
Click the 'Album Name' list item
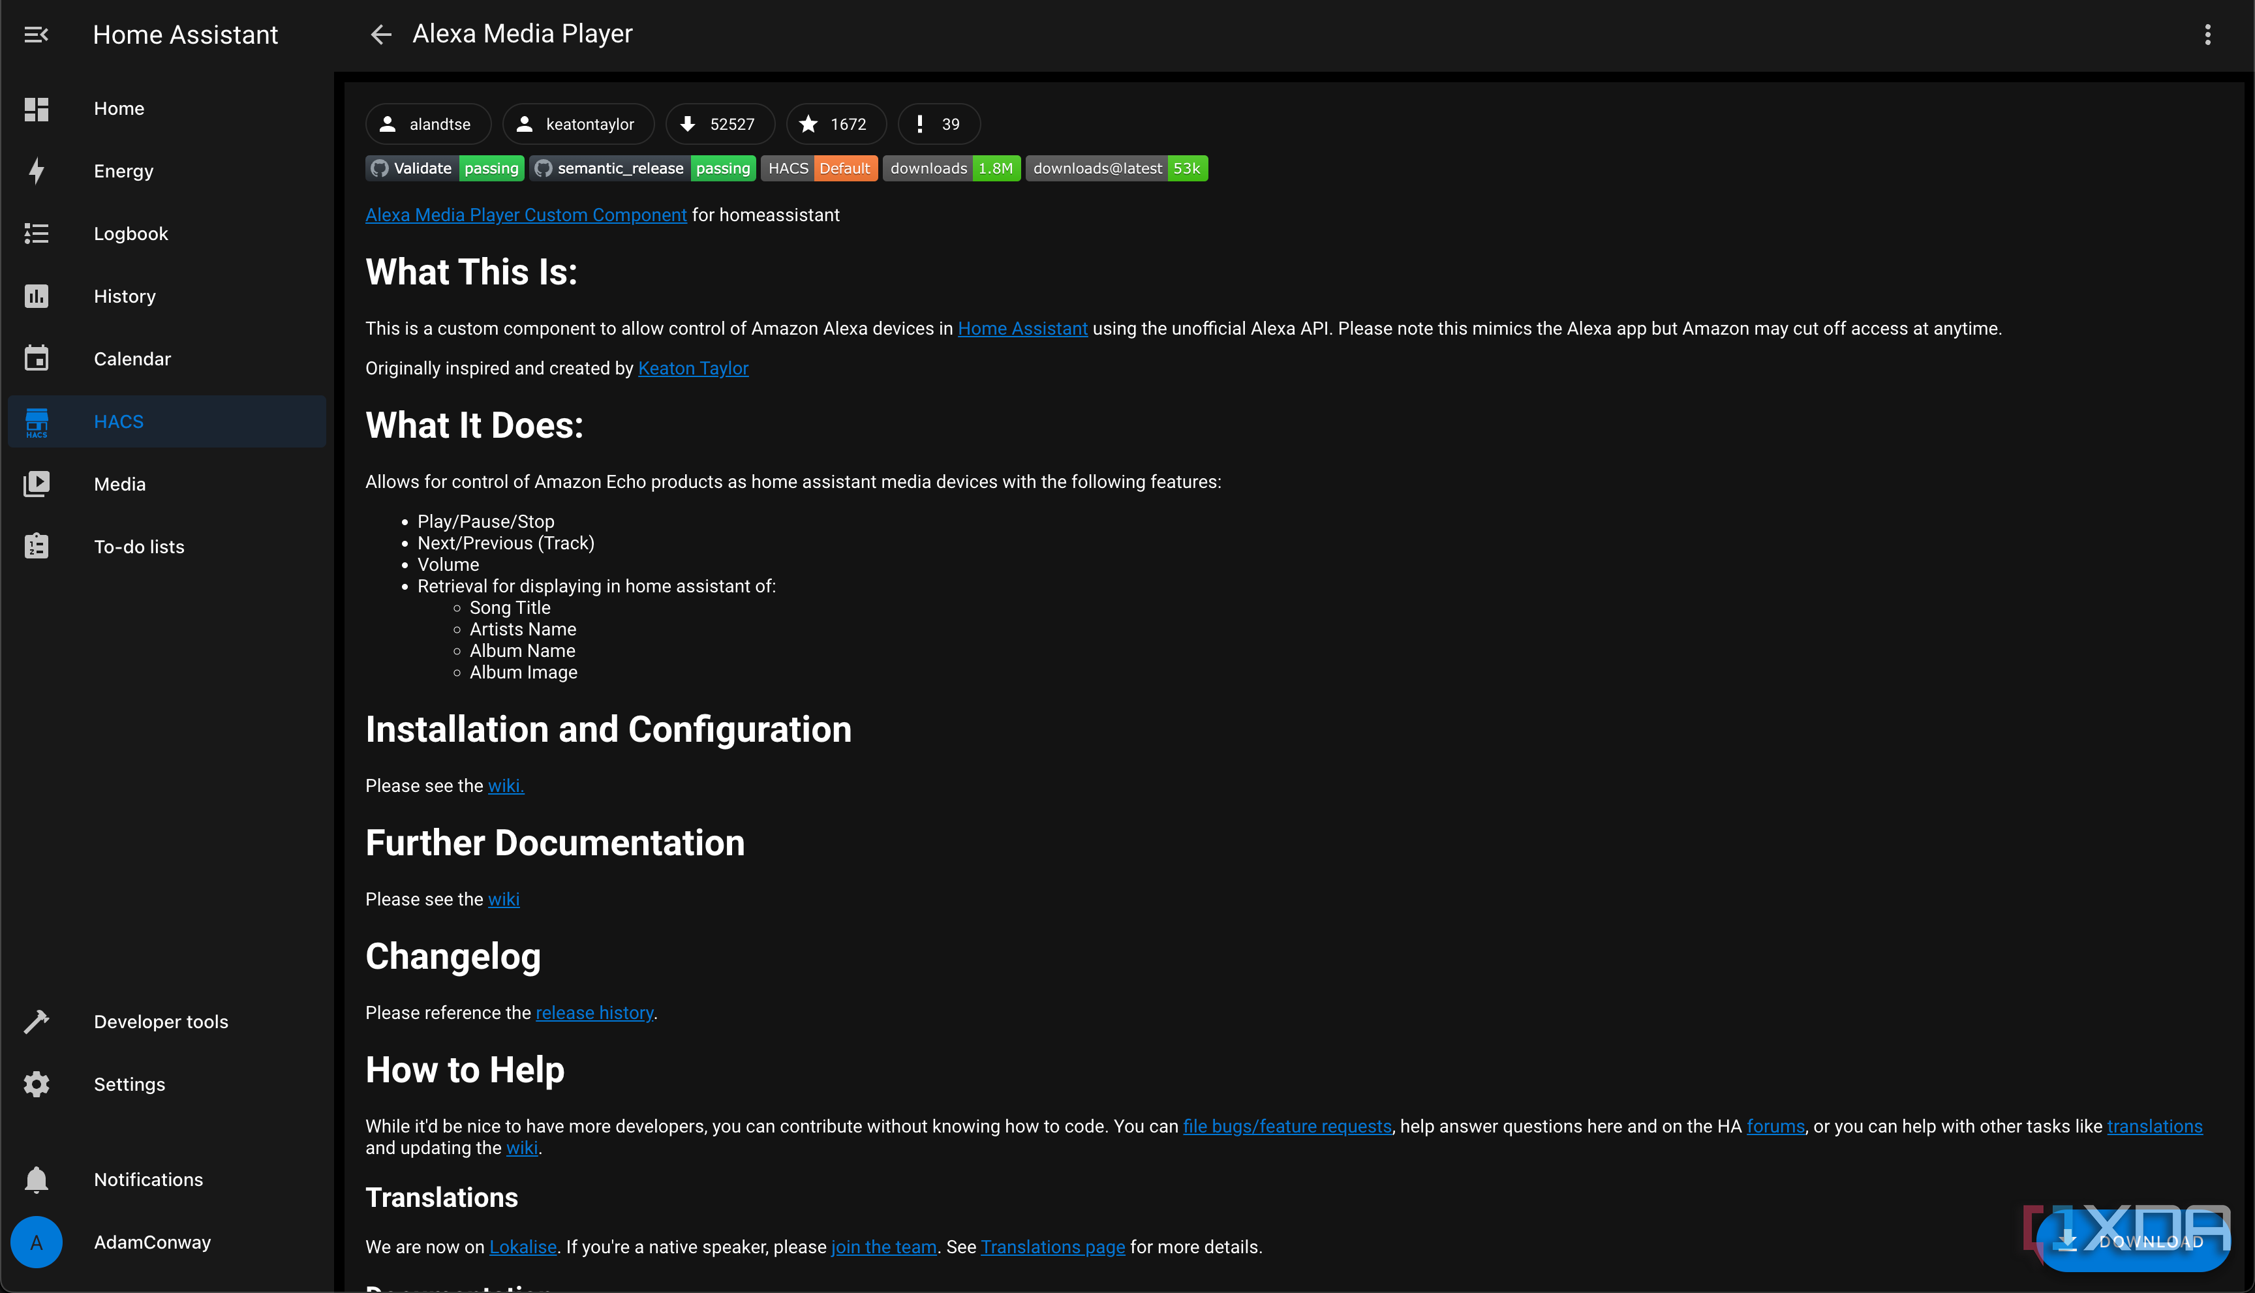522,651
